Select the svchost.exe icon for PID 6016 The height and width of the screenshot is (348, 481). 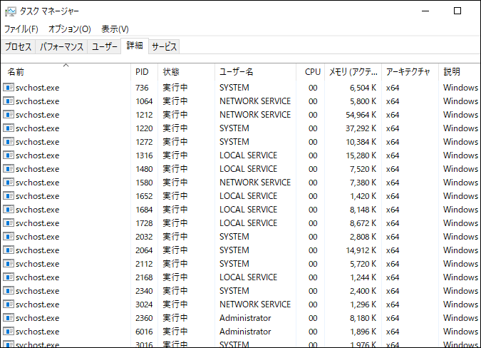coord(9,331)
